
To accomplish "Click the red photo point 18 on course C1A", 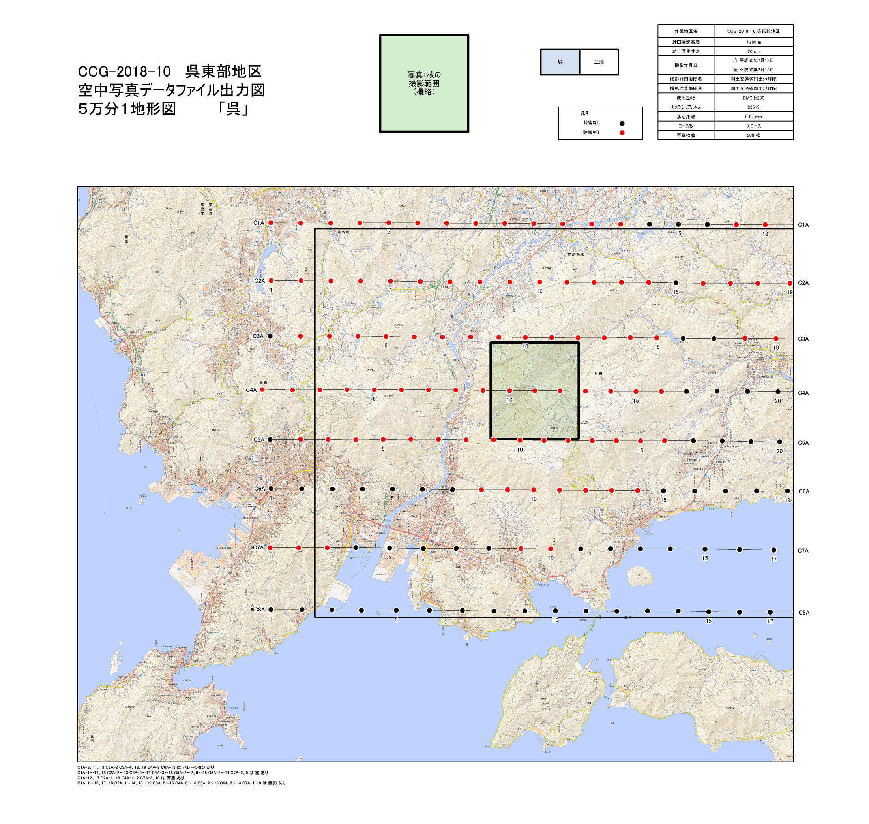I will coord(765,225).
